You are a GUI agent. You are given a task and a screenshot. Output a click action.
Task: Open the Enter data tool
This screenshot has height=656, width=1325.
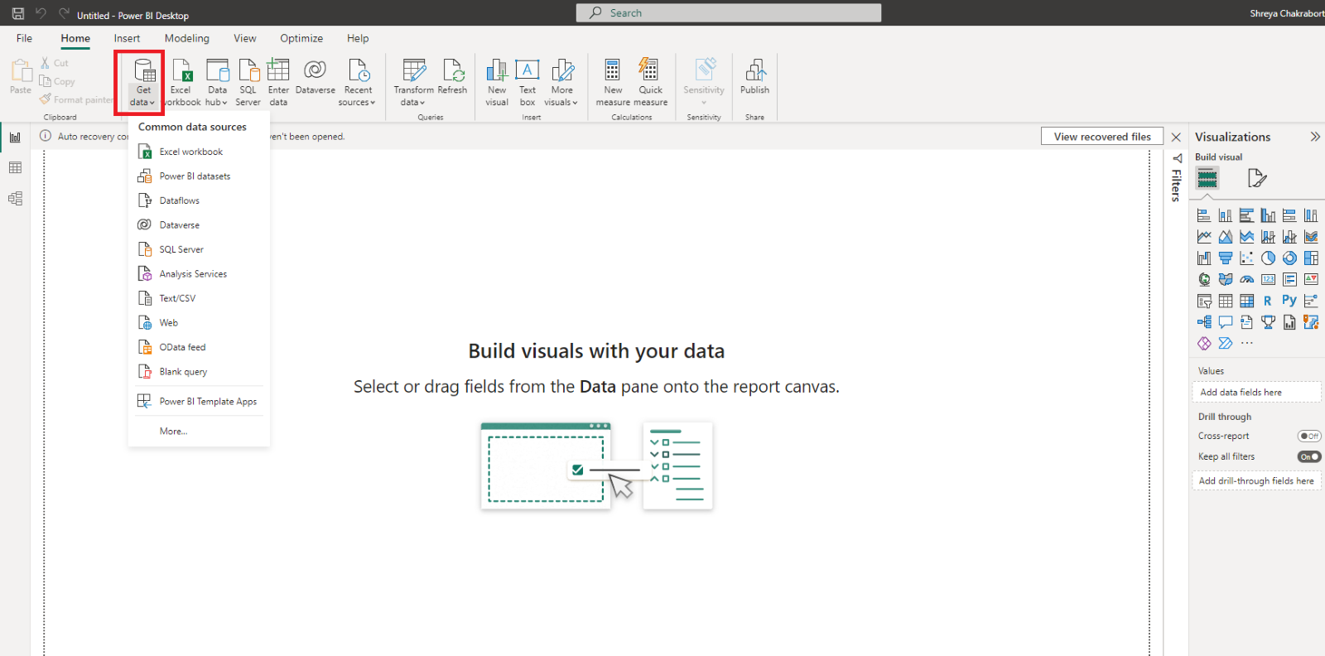[x=278, y=81]
